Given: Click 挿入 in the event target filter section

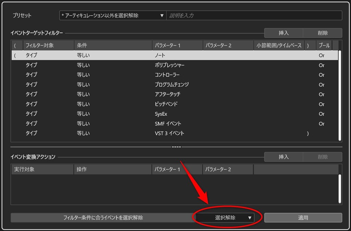Looking at the screenshot, I should [283, 33].
